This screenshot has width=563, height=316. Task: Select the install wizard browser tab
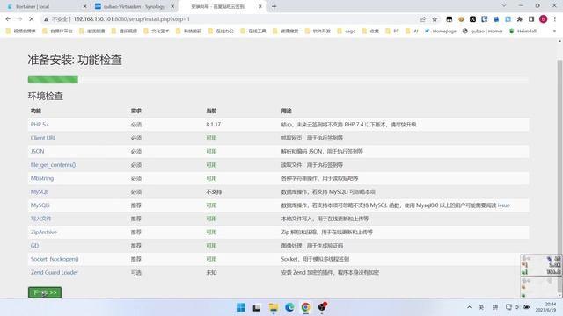223,6
